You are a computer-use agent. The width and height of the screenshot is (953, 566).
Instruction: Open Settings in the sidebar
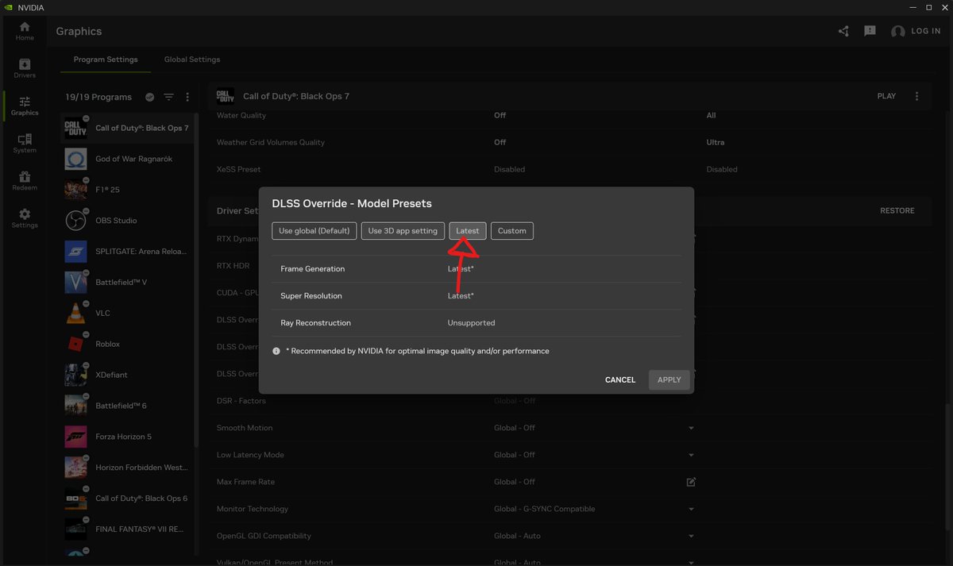[25, 218]
